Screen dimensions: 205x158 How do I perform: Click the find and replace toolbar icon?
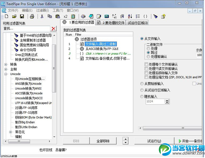pyautogui.click(x=114, y=16)
